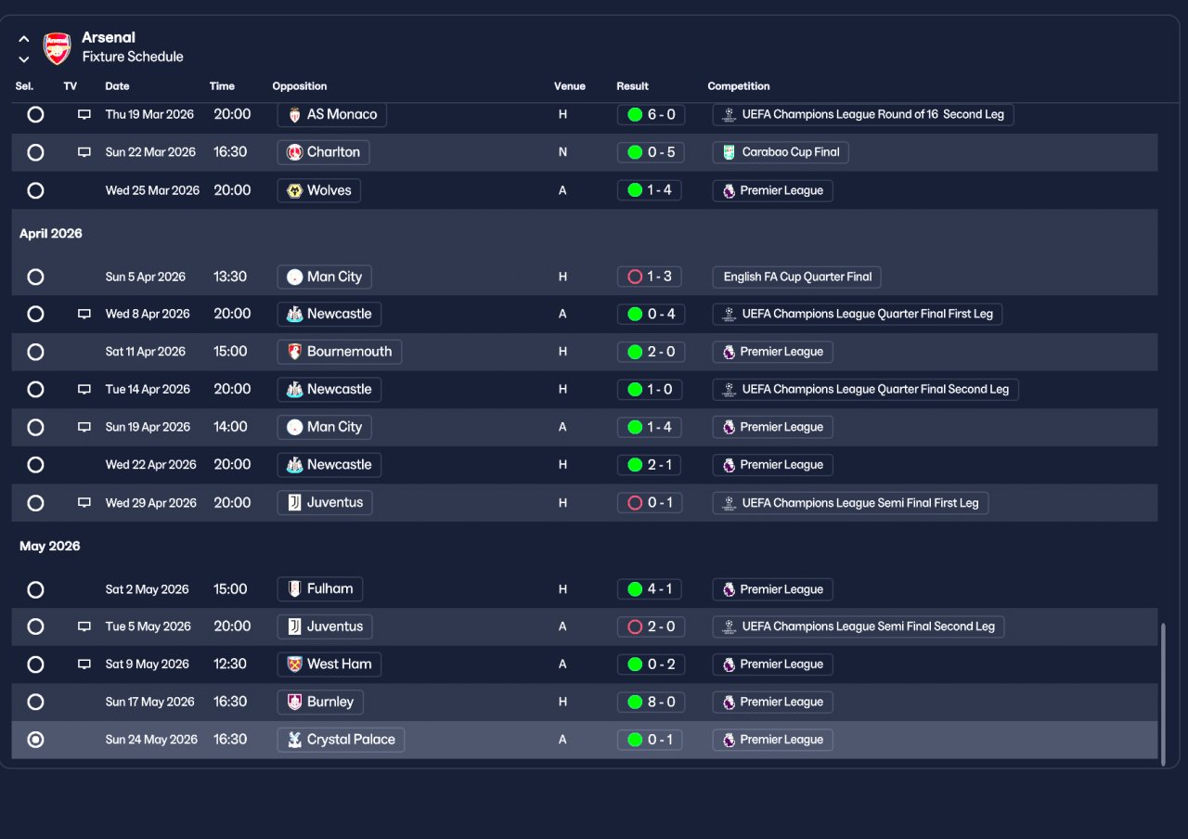Open Newcastle on Wed 22 Apr row
Viewport: 1188px width, 839px height.
point(329,465)
